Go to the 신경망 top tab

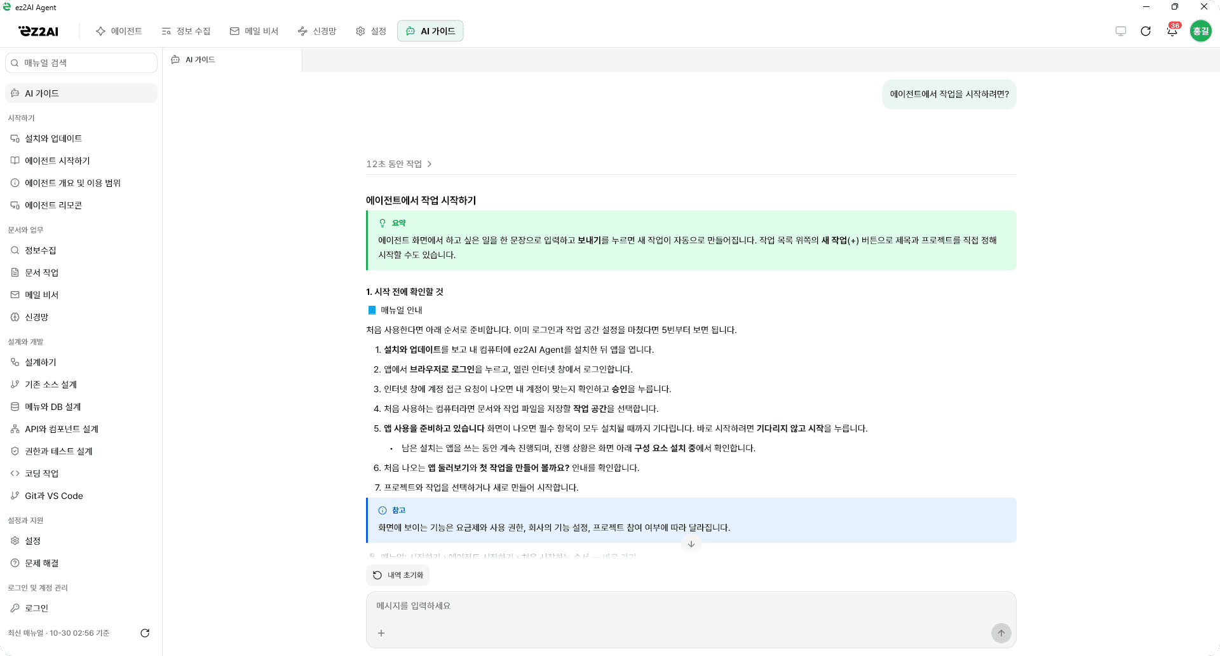[317, 31]
